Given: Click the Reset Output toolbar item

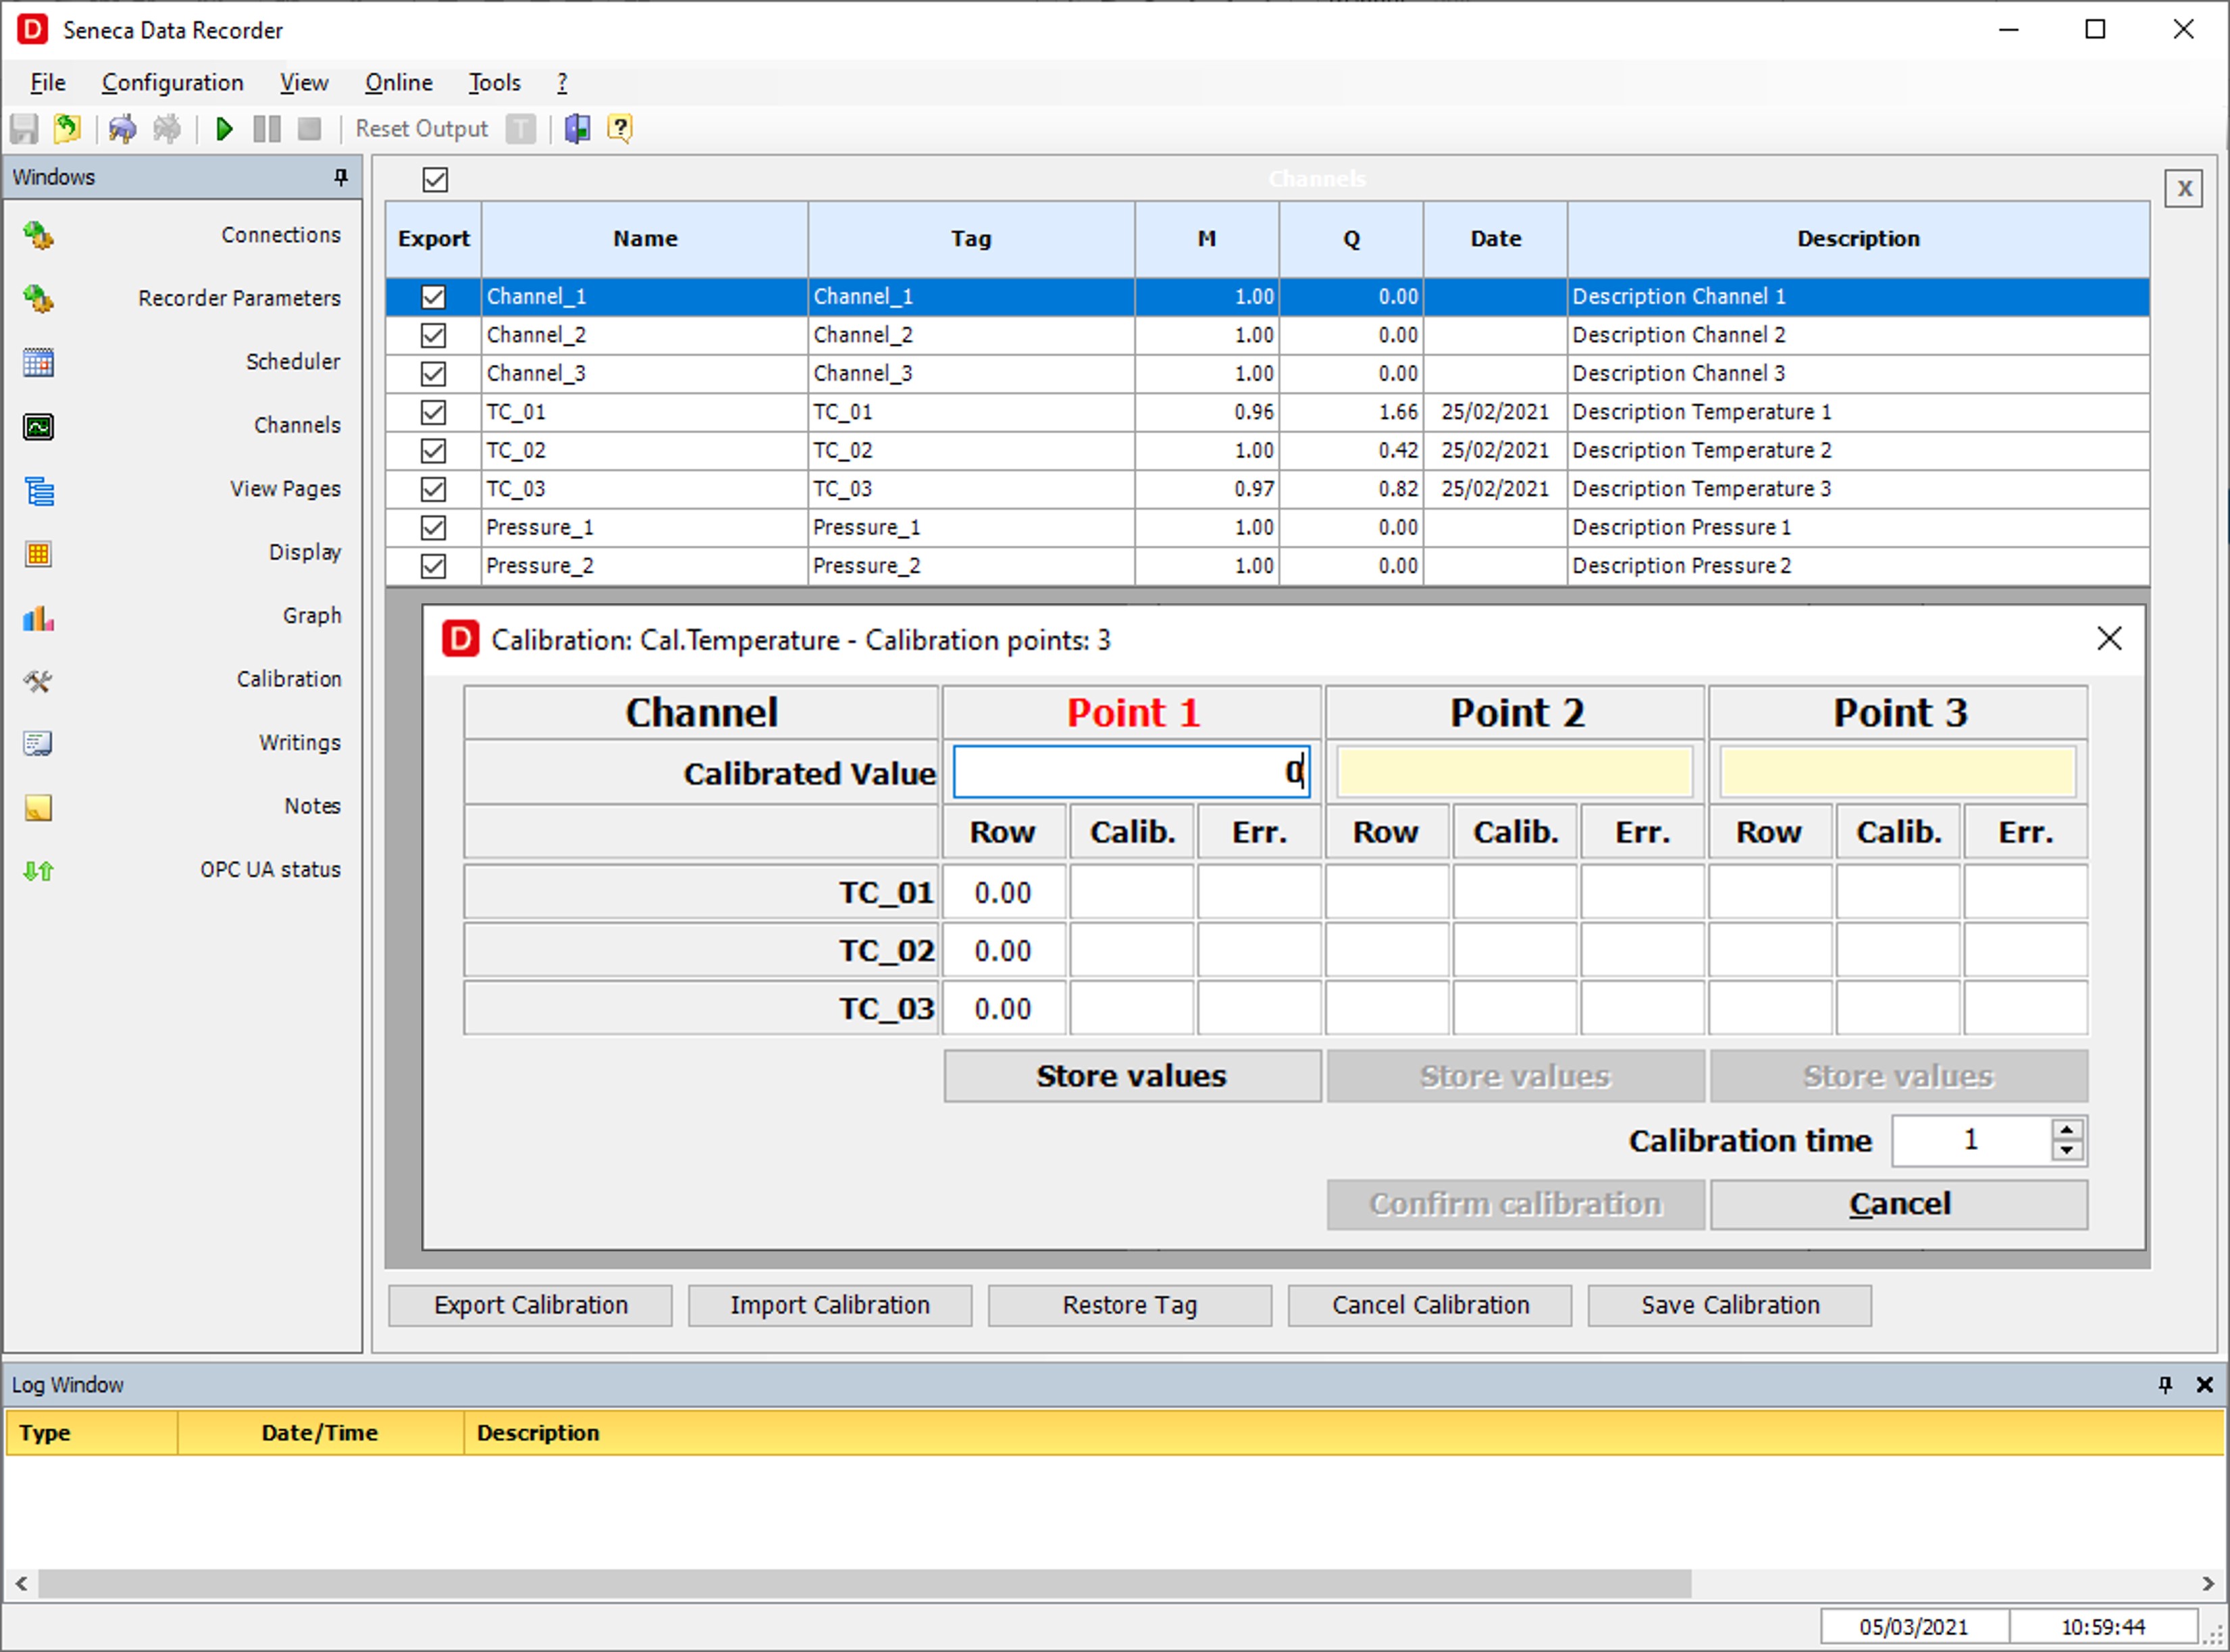Looking at the screenshot, I should [421, 129].
